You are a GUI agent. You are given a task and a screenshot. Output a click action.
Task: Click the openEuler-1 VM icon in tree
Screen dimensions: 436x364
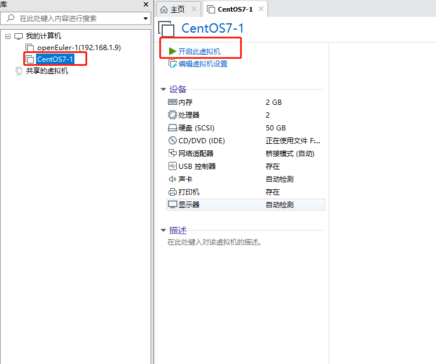click(x=30, y=48)
